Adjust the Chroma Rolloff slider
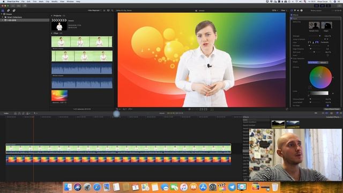343x193 pixels. [315, 99]
